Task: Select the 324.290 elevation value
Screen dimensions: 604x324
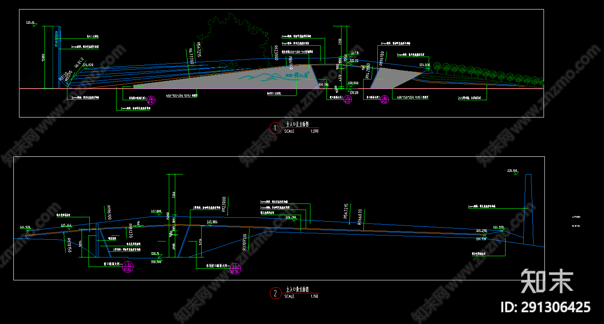Action: pos(481,231)
